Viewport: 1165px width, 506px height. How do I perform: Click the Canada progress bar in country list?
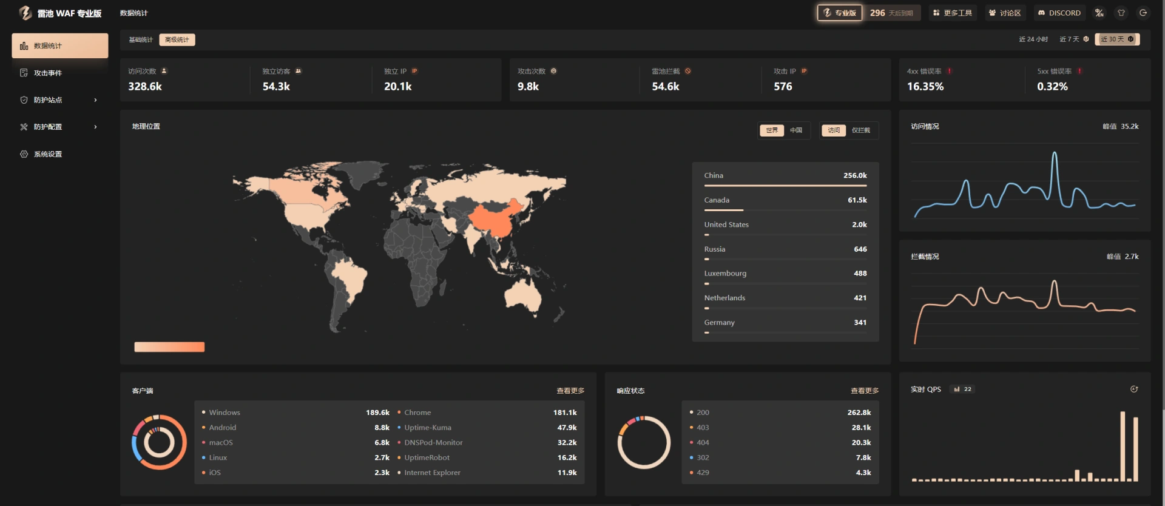[785, 210]
